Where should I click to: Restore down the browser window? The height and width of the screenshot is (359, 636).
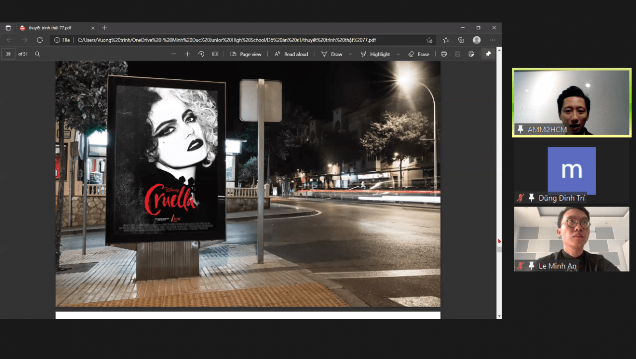(x=478, y=28)
